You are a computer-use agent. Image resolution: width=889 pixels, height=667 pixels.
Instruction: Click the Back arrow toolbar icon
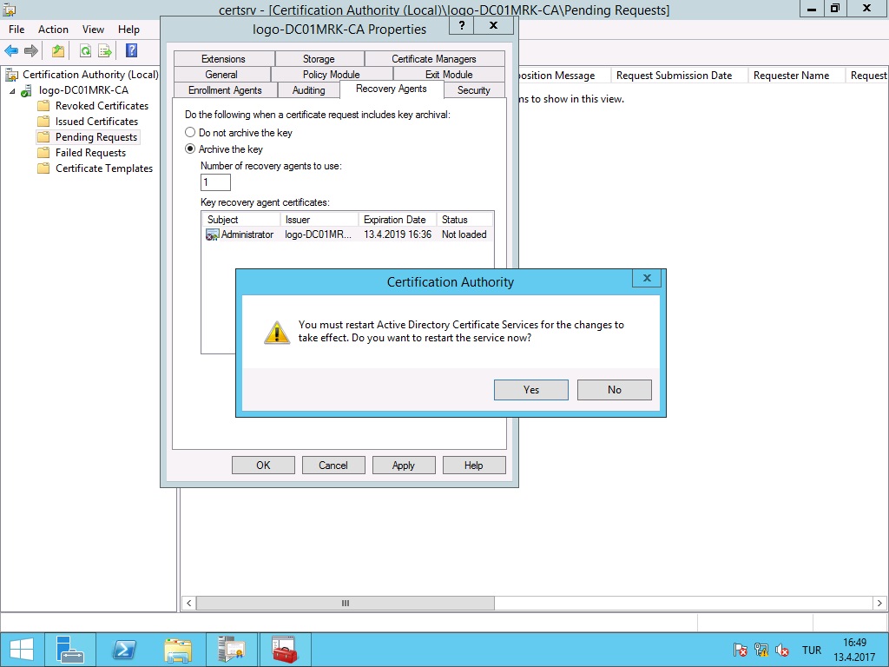pyautogui.click(x=11, y=51)
